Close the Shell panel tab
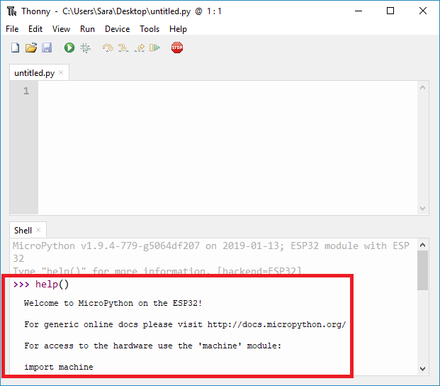This screenshot has height=386, width=440. pyautogui.click(x=38, y=230)
